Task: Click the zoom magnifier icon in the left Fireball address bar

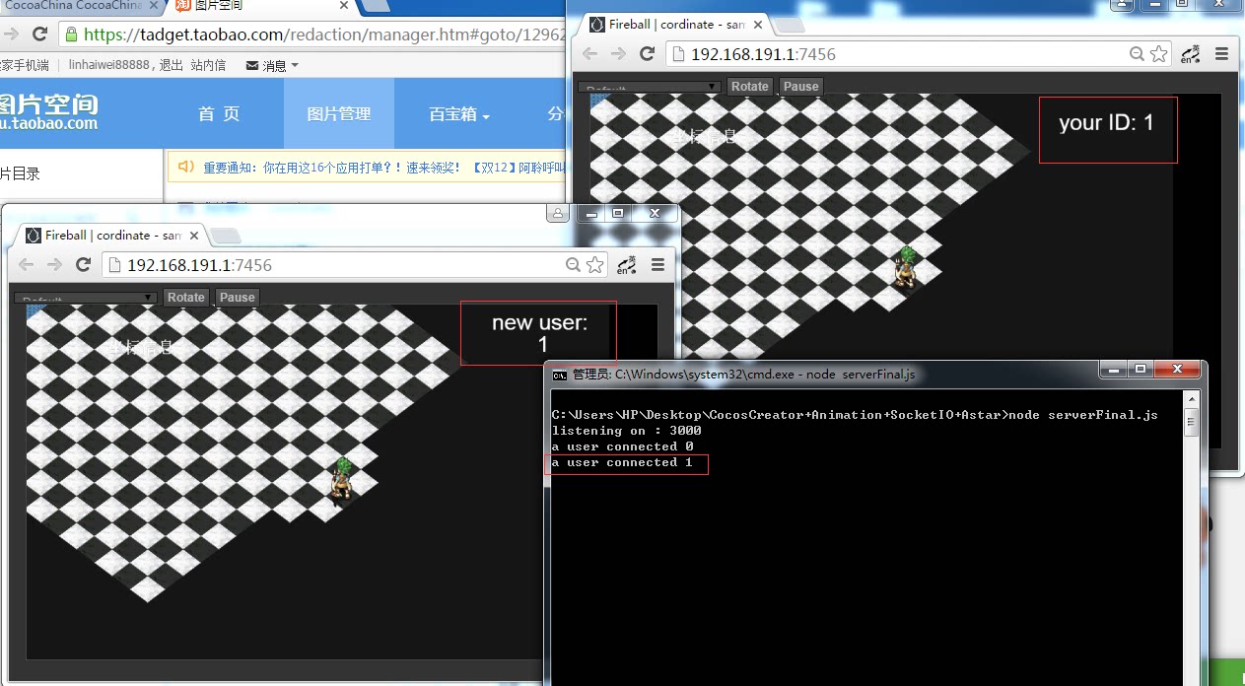Action: (573, 265)
